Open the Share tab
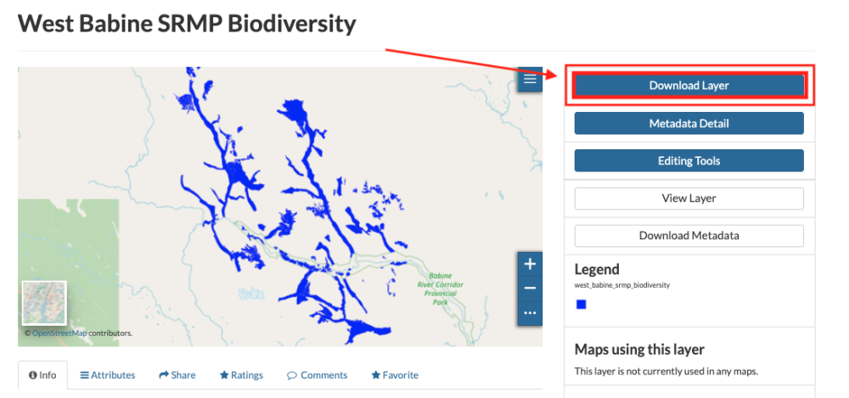The width and height of the screenshot is (849, 398). (177, 375)
